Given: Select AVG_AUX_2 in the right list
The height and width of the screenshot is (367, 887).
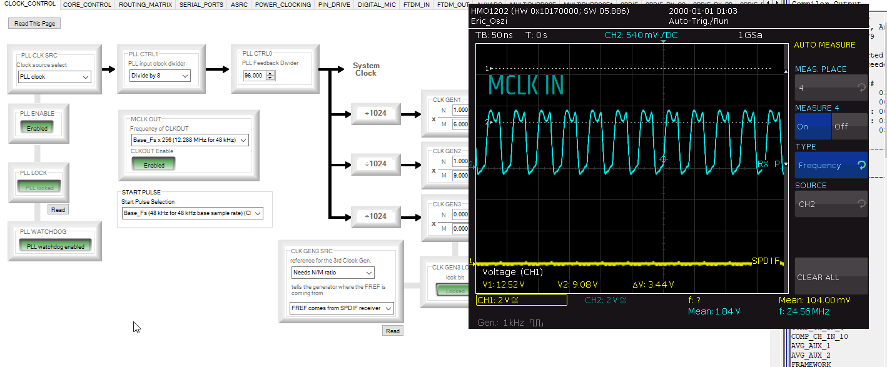Looking at the screenshot, I should tap(811, 355).
